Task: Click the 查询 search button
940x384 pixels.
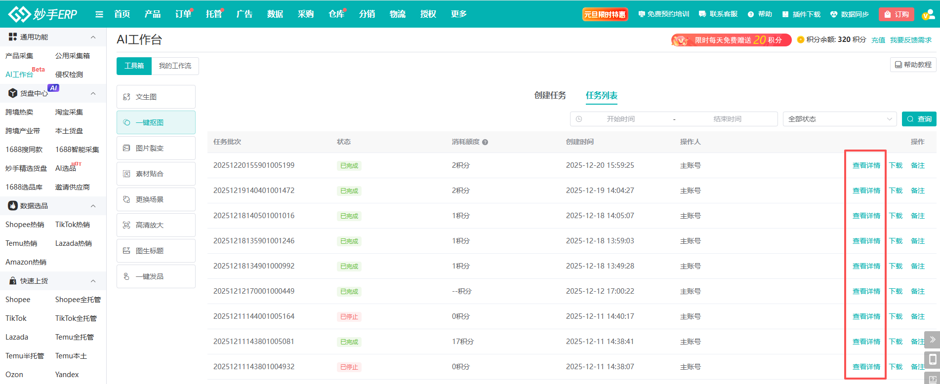Action: point(919,119)
